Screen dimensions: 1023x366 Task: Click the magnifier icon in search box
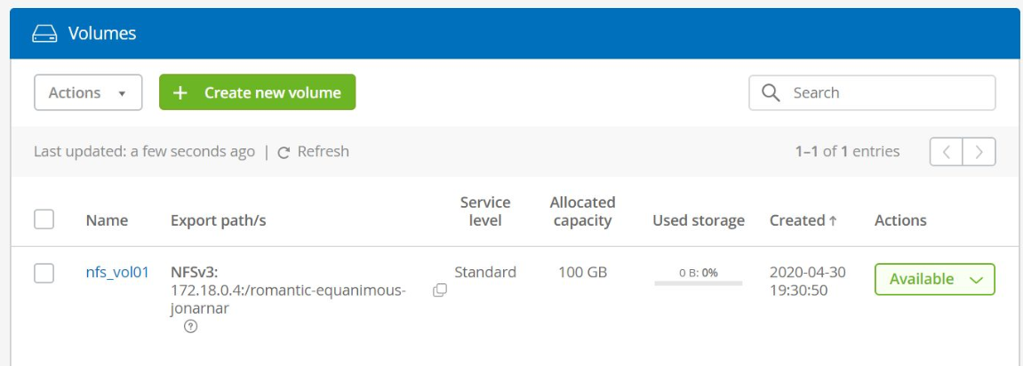[771, 92]
